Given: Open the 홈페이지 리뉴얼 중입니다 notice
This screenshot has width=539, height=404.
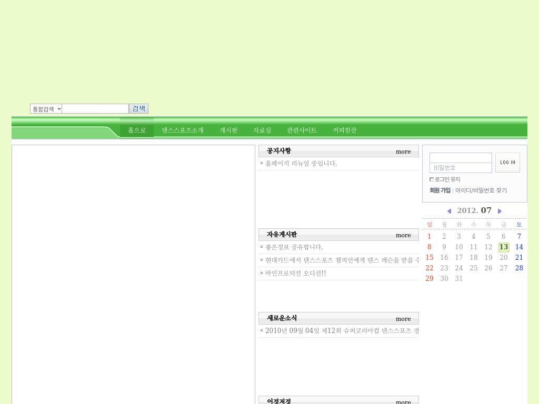Looking at the screenshot, I should [x=301, y=164].
